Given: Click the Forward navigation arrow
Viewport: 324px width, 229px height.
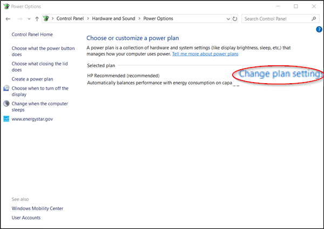Looking at the screenshot, I should tap(20, 19).
